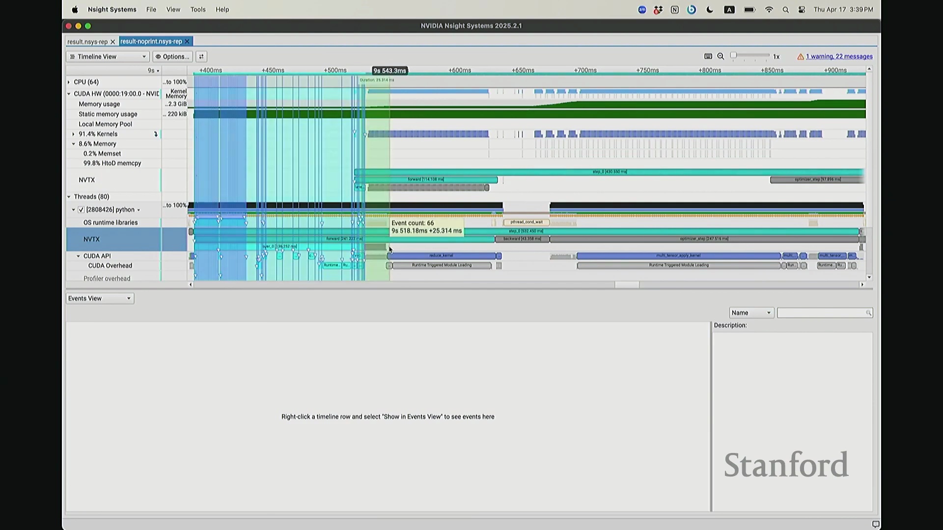Open the feedback icon at bottom right
Screen dimensions: 943x530
pyautogui.click(x=875, y=524)
